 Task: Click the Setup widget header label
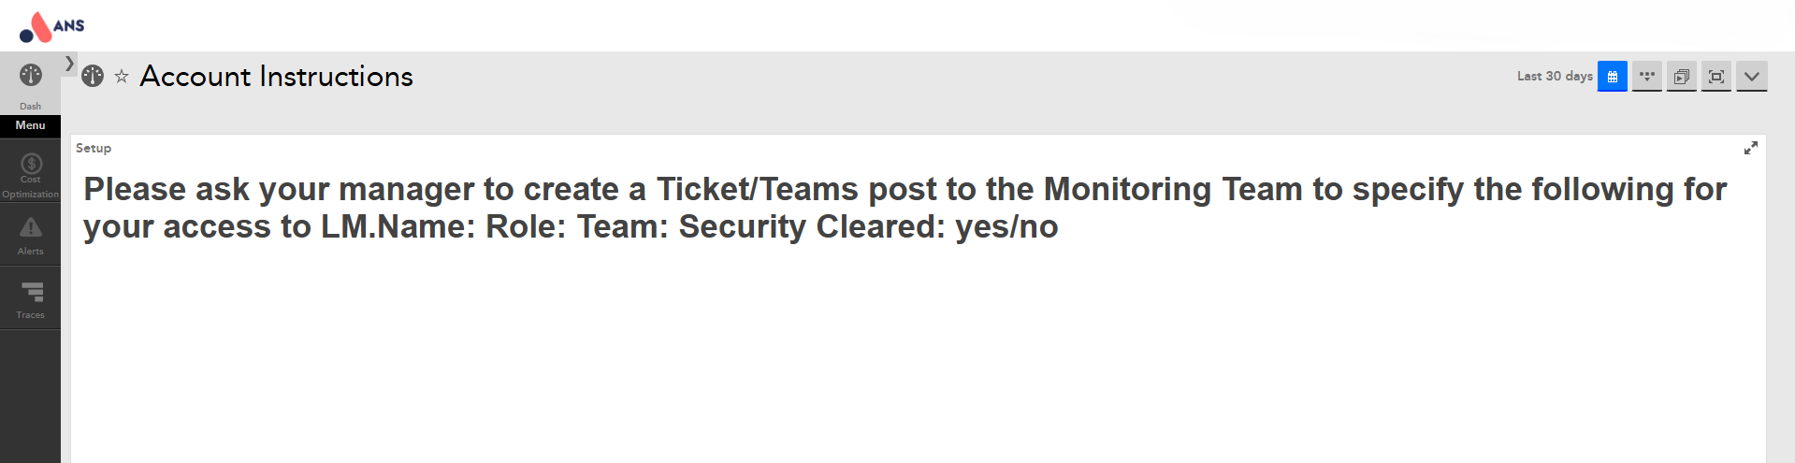94,148
